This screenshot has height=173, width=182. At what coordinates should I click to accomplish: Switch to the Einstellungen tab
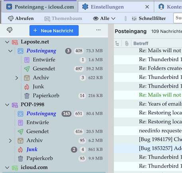click(107, 7)
